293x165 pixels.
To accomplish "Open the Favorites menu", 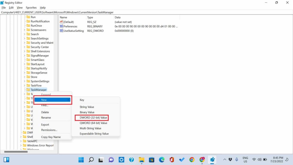I will [31, 8].
